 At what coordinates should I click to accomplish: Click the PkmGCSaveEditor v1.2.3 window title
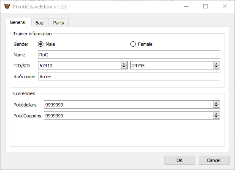(x=40, y=7)
